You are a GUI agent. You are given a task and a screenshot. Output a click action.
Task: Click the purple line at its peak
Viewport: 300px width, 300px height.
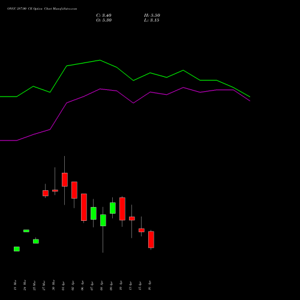183,88
